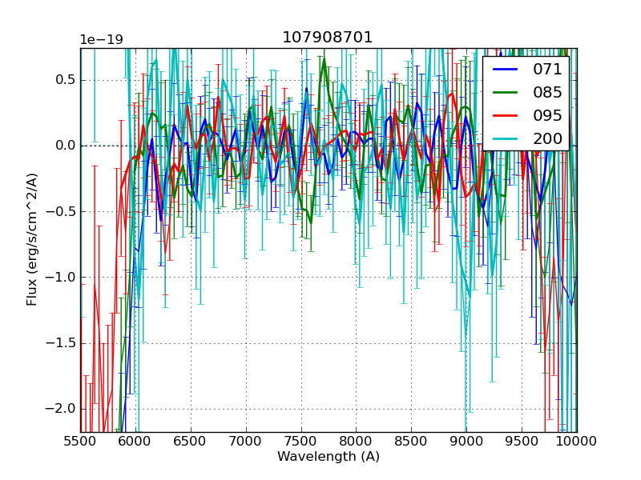This screenshot has height=480, width=641.
Task: Click the green line swatch in legend
Action: 504,92
